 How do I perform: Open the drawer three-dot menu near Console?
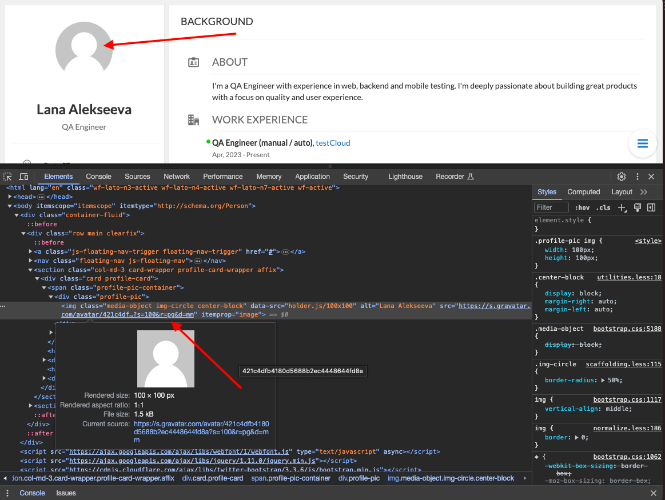tap(7, 493)
